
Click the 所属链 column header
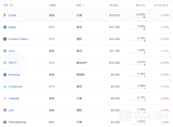(52, 5)
